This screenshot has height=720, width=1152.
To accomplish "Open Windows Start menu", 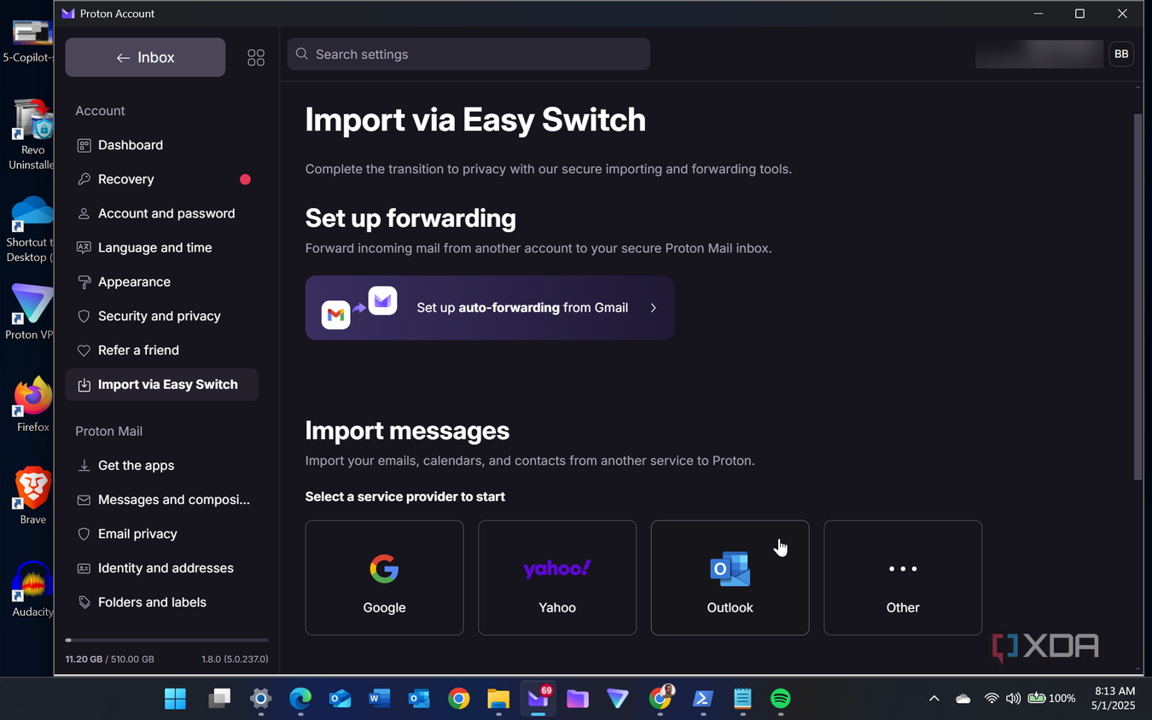I will (x=175, y=699).
